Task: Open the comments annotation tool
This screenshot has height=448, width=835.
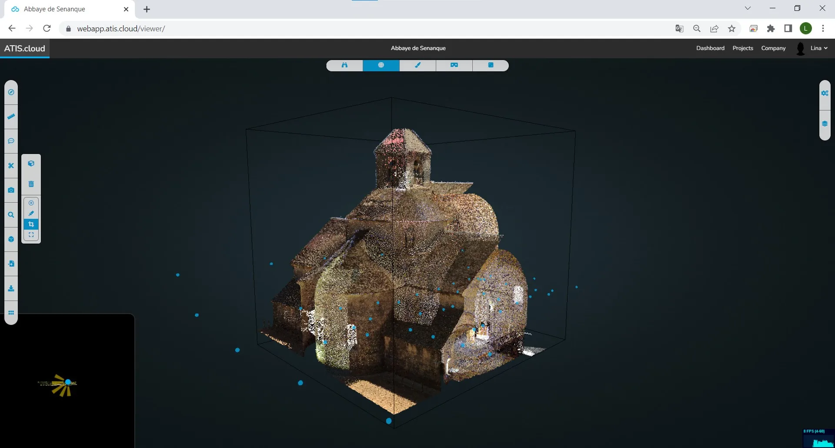Action: tap(11, 140)
